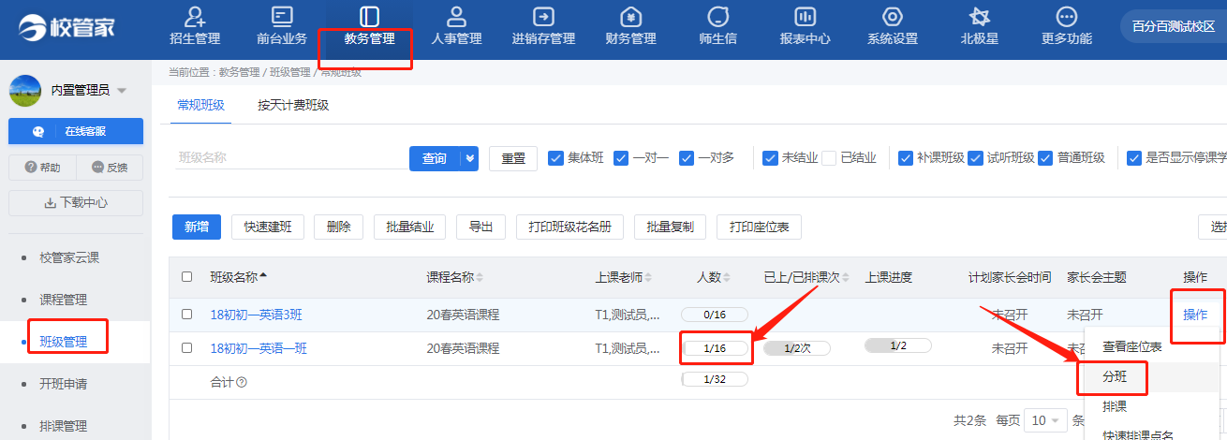Viewport: 1227px width, 440px height.
Task: Open the 进销存管理 module icon
Action: coord(543,17)
